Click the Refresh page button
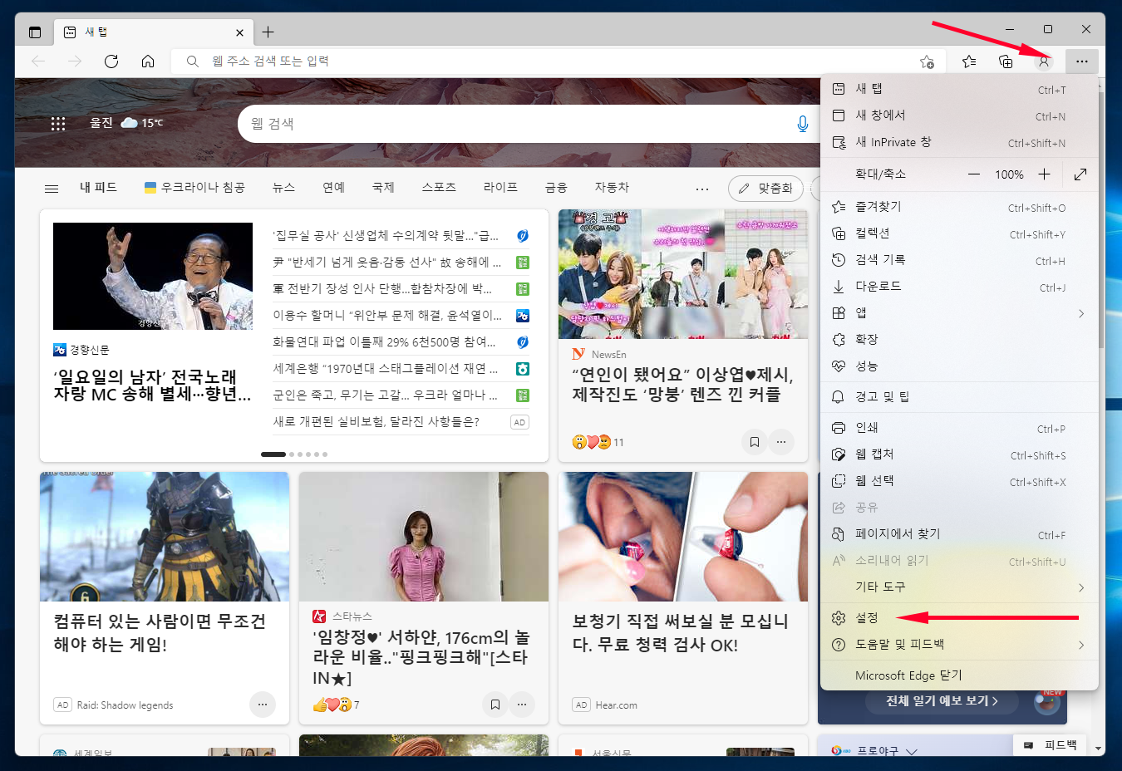Viewport: 1122px width, 771px height. click(111, 61)
